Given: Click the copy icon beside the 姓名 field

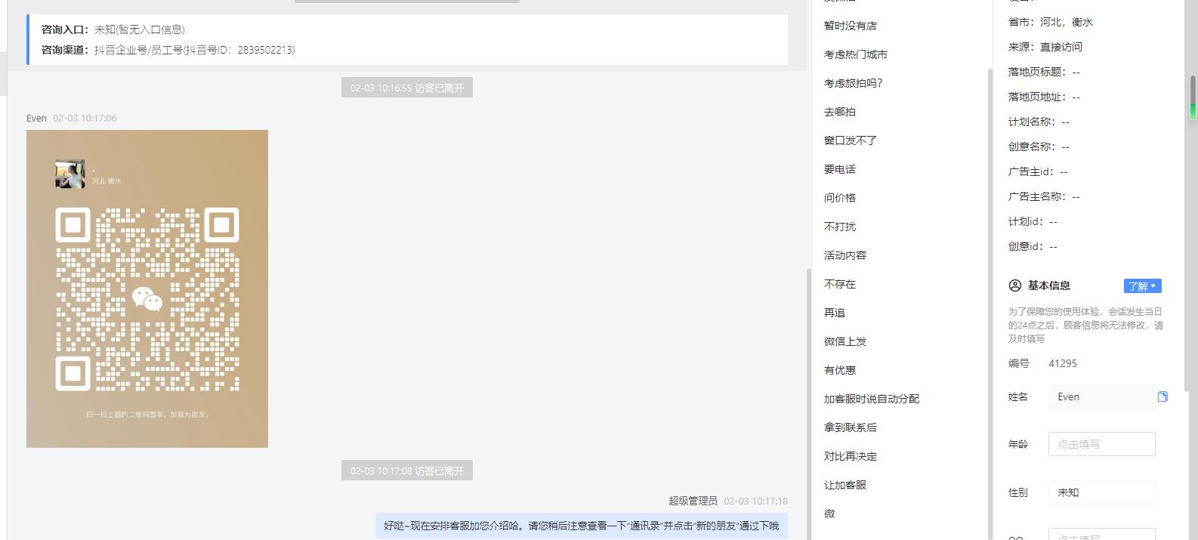Looking at the screenshot, I should point(1162,397).
